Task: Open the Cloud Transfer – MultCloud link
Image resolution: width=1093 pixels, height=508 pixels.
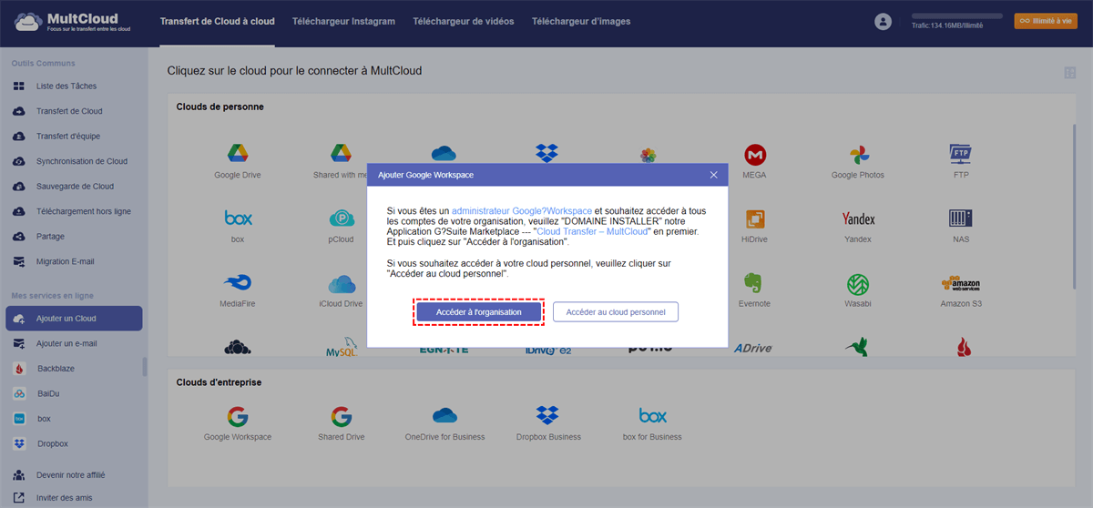Action: coord(593,231)
